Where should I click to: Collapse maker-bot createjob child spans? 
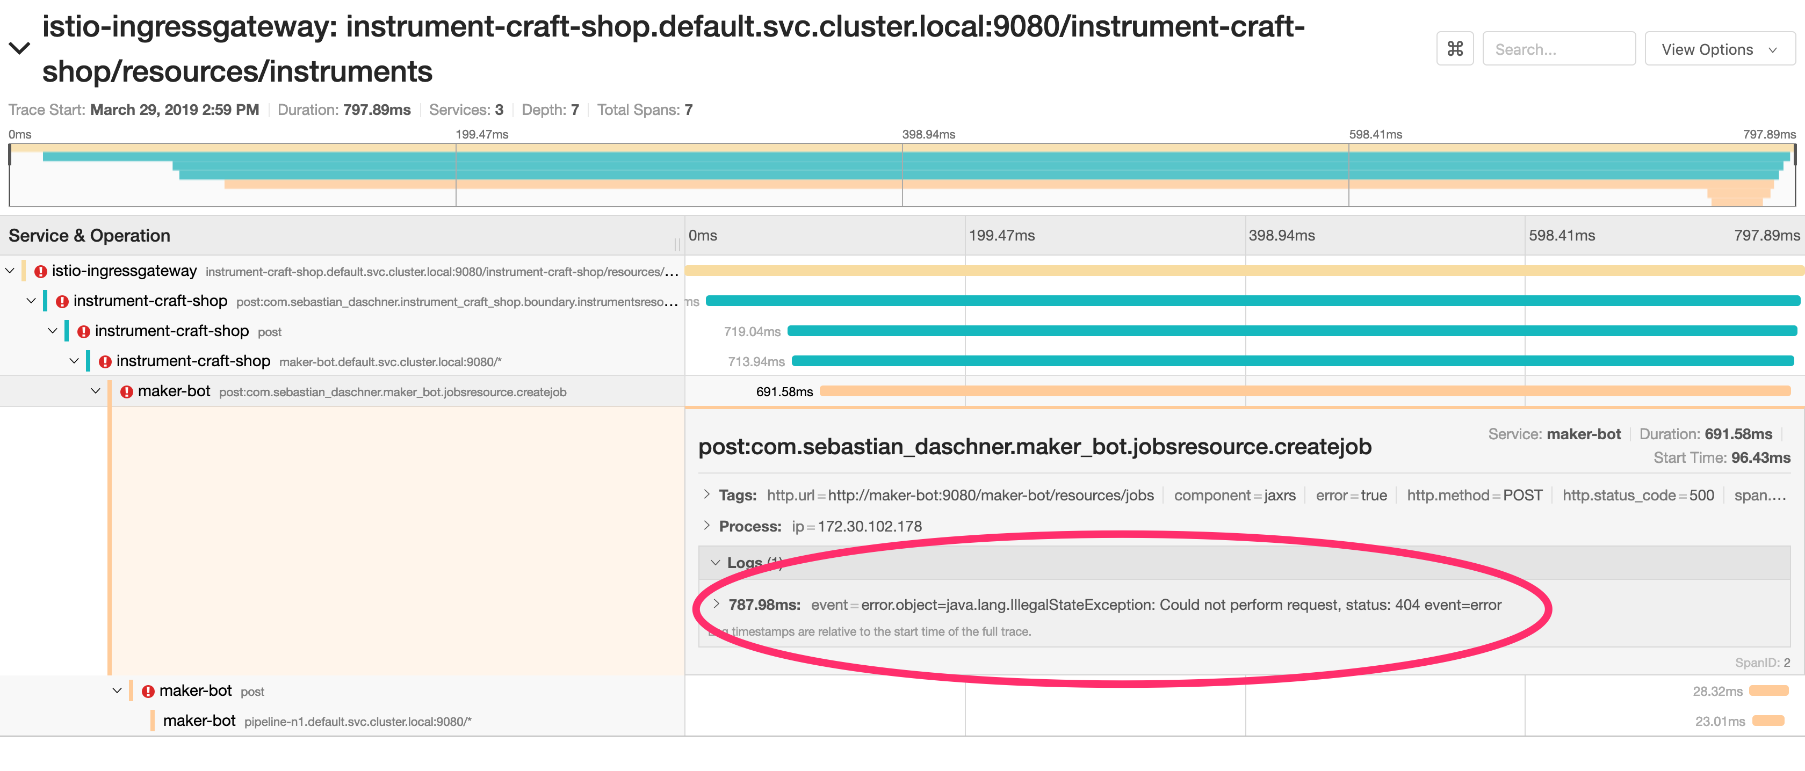96,391
